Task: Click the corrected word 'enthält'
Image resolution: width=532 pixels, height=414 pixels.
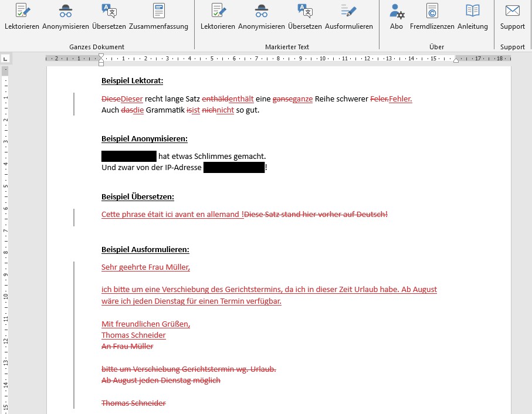Action: (241, 99)
